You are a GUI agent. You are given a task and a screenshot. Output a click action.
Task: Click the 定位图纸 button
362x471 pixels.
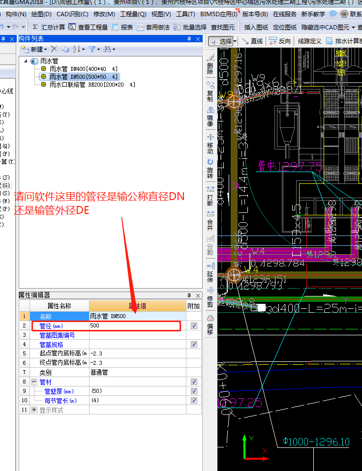coord(284,28)
